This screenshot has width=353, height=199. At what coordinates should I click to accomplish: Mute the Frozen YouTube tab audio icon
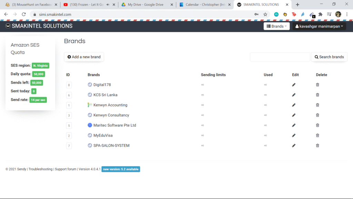[x=108, y=5]
